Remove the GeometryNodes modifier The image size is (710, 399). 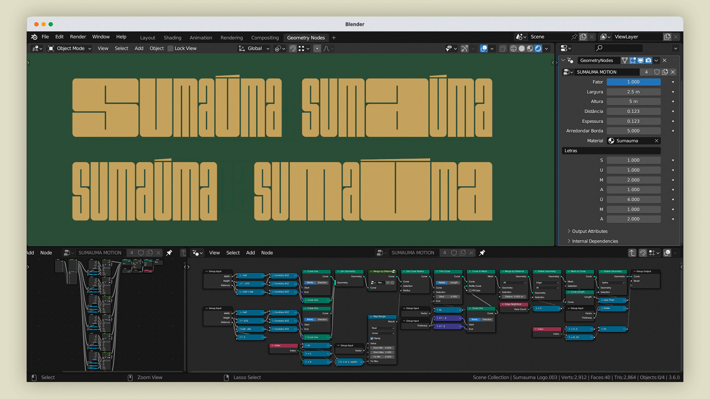[665, 61]
